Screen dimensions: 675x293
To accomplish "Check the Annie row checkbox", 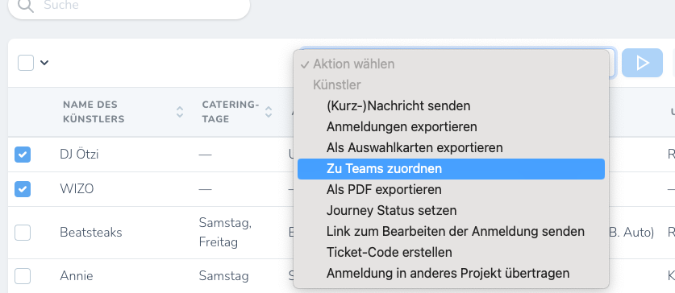I will (23, 276).
